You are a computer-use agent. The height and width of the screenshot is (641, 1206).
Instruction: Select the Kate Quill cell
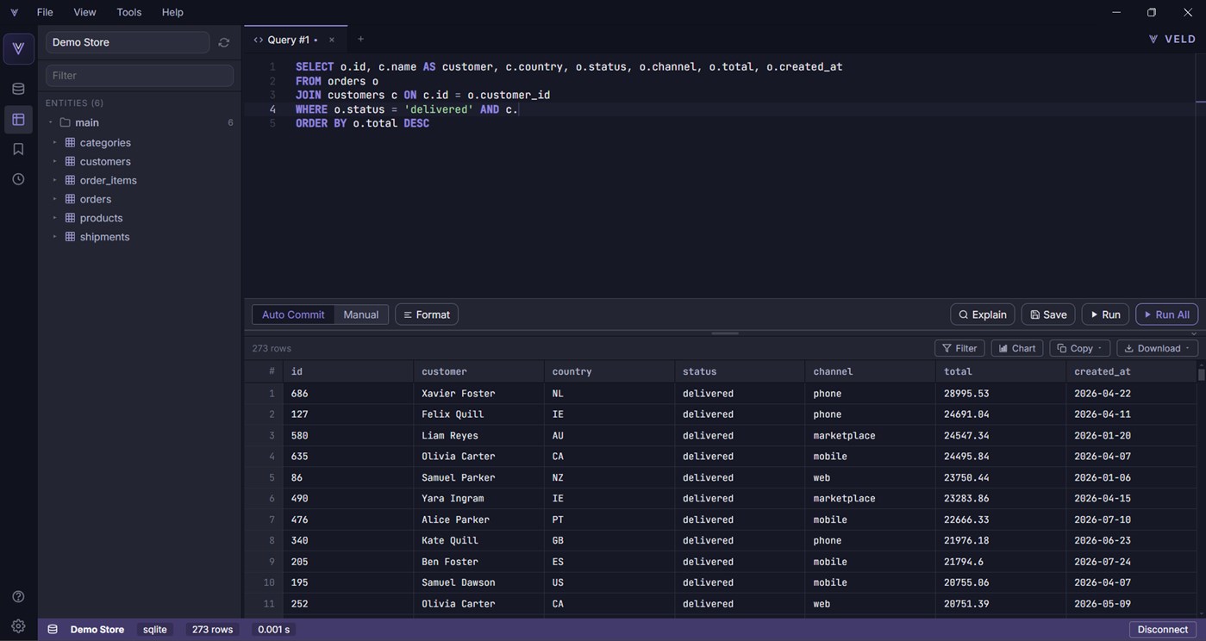[x=478, y=541]
